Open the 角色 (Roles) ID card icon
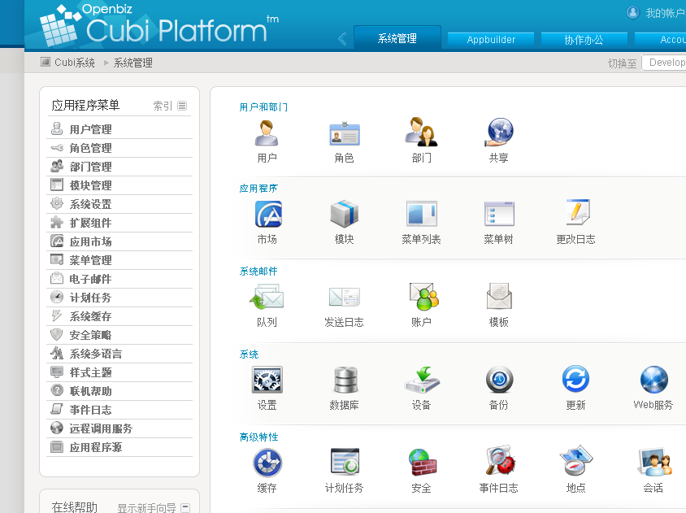Viewport: 686px width, 513px height. tap(345, 133)
